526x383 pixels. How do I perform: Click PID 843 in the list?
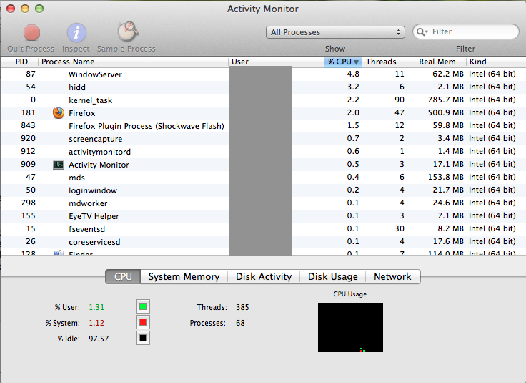tap(28, 125)
